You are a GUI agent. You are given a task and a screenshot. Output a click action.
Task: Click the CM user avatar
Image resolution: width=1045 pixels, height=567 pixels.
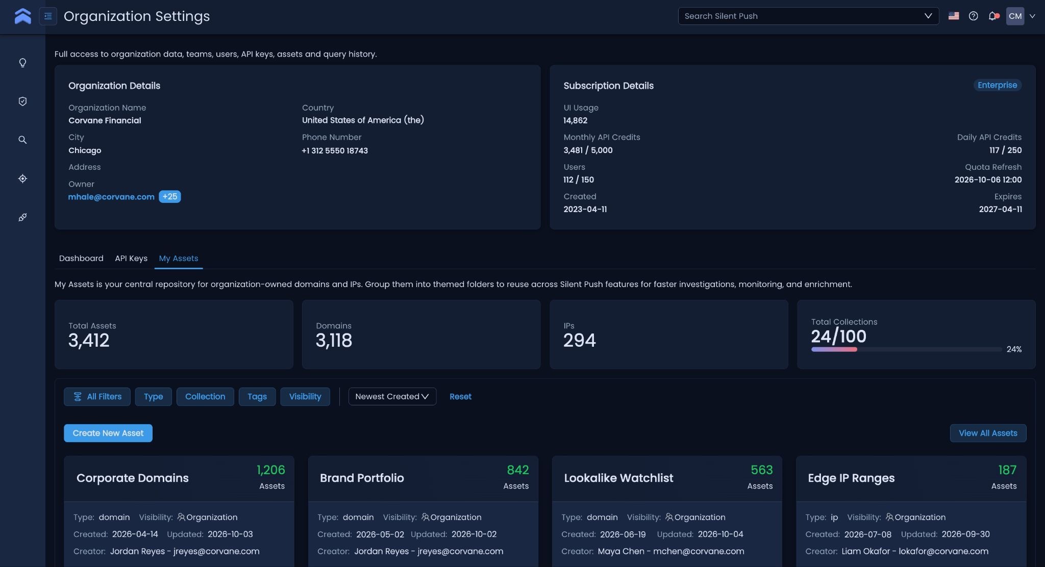(1015, 16)
